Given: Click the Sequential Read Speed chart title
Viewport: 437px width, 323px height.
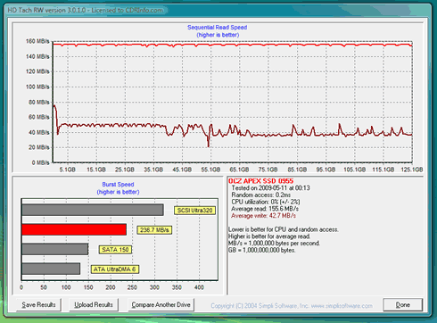Looking at the screenshot, I should click(218, 28).
